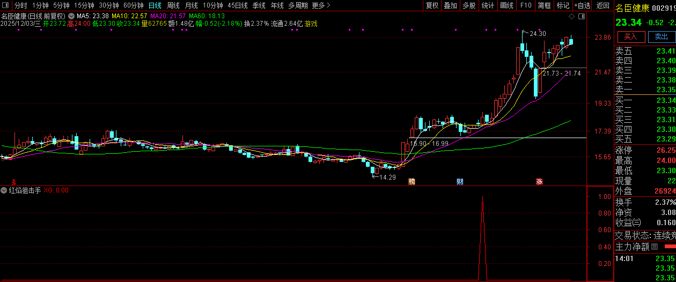Click the MA5: 23.38 label

tap(93, 16)
